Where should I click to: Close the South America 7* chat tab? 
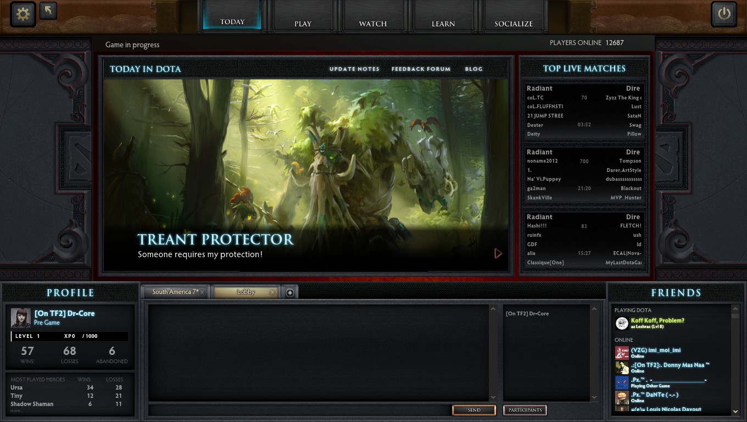(x=203, y=292)
